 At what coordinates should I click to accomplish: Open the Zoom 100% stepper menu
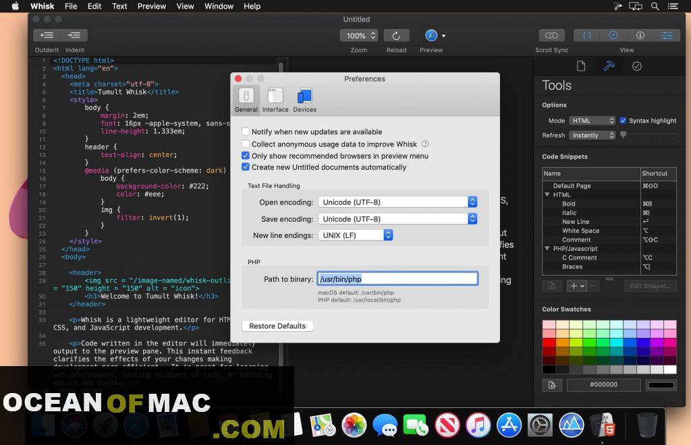[x=359, y=36]
